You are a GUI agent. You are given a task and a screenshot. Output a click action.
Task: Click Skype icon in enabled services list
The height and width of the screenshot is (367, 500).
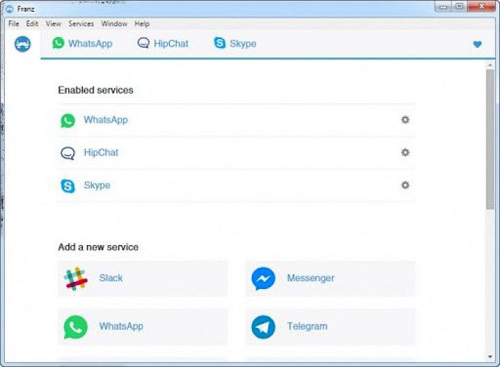click(x=68, y=186)
